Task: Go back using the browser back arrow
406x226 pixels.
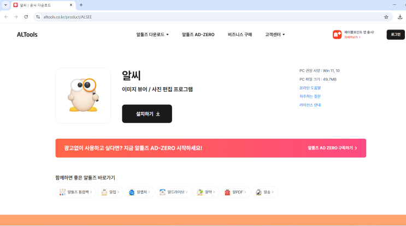Action: [6, 17]
